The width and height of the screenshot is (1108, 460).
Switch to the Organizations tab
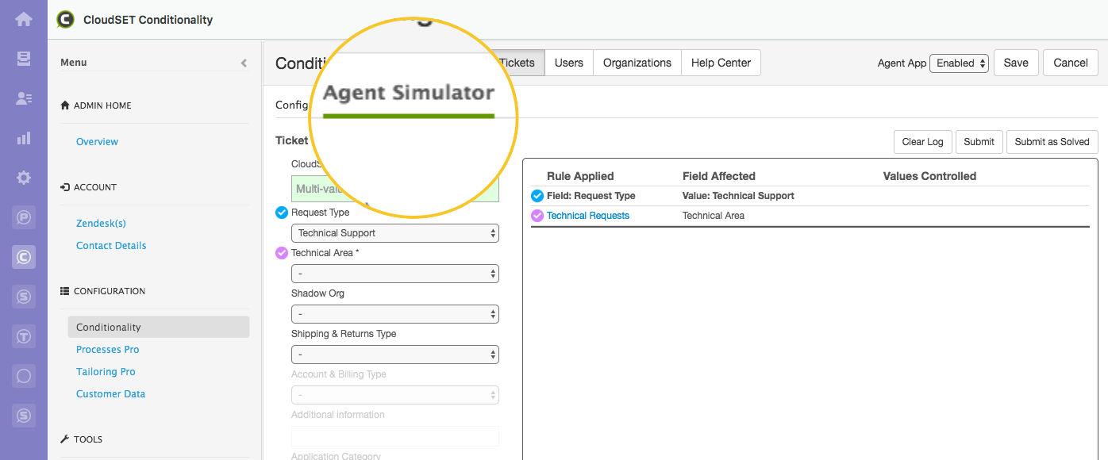637,63
